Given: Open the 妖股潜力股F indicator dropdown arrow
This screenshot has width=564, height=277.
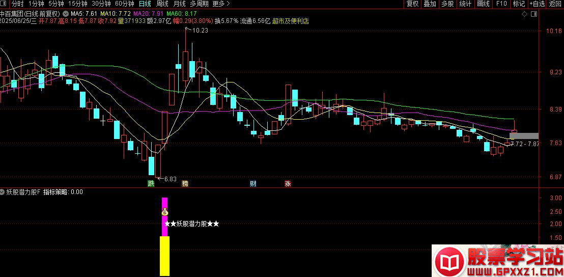Looking at the screenshot, I should click(3, 192).
